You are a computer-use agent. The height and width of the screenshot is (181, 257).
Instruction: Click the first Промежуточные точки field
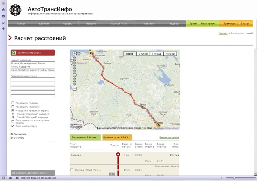[33, 79]
